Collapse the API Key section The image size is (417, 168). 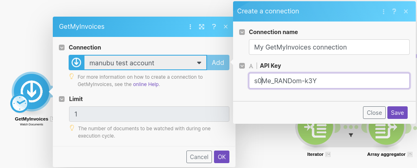point(242,66)
